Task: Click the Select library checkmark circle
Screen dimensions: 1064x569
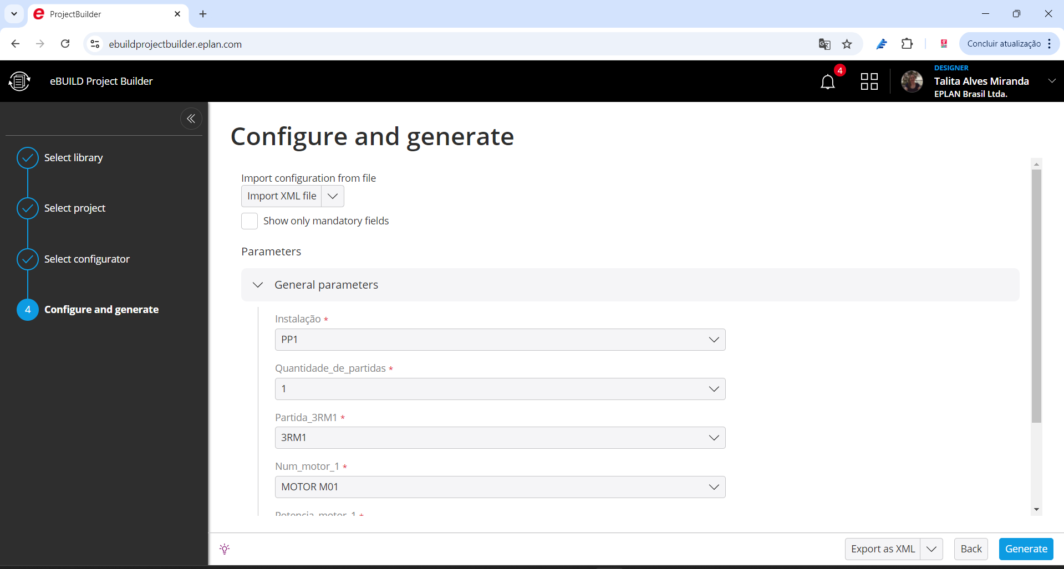Action: pyautogui.click(x=28, y=158)
